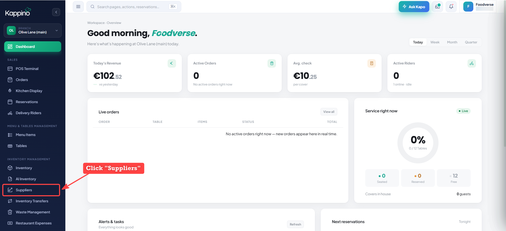Open Inventory Transfers page
Image resolution: width=506 pixels, height=231 pixels.
[x=33, y=201]
